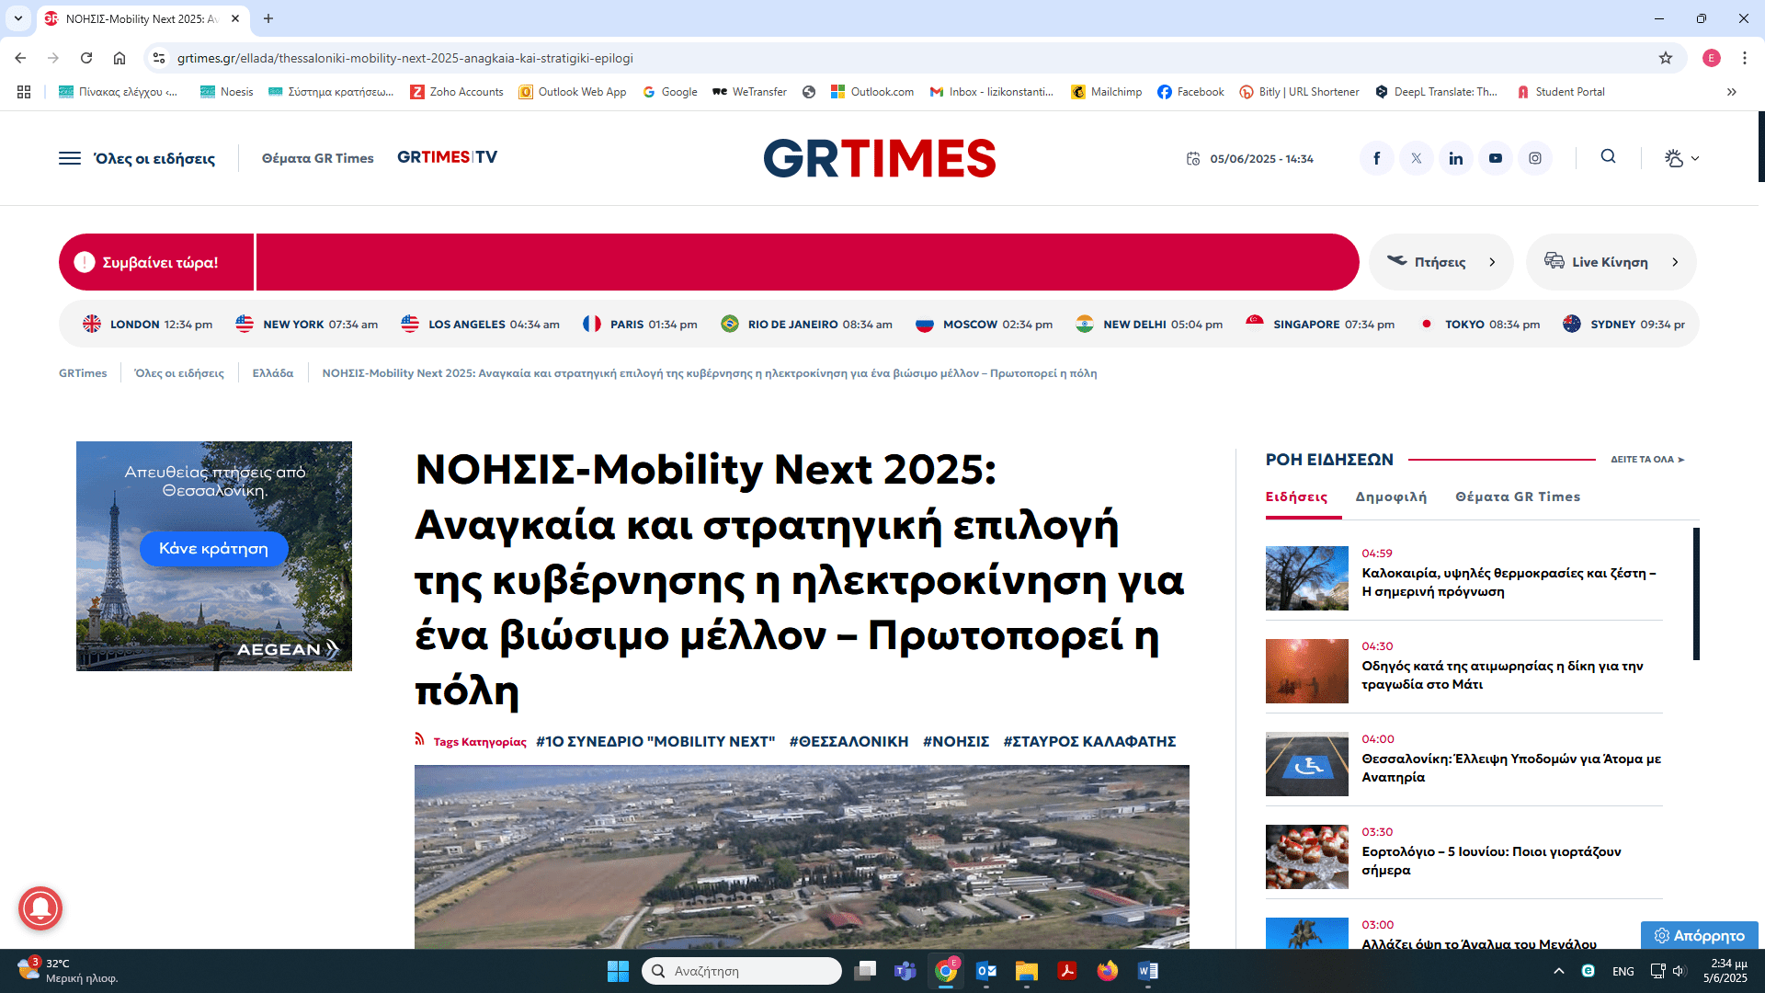Bookmark this page with star icon

(1666, 58)
